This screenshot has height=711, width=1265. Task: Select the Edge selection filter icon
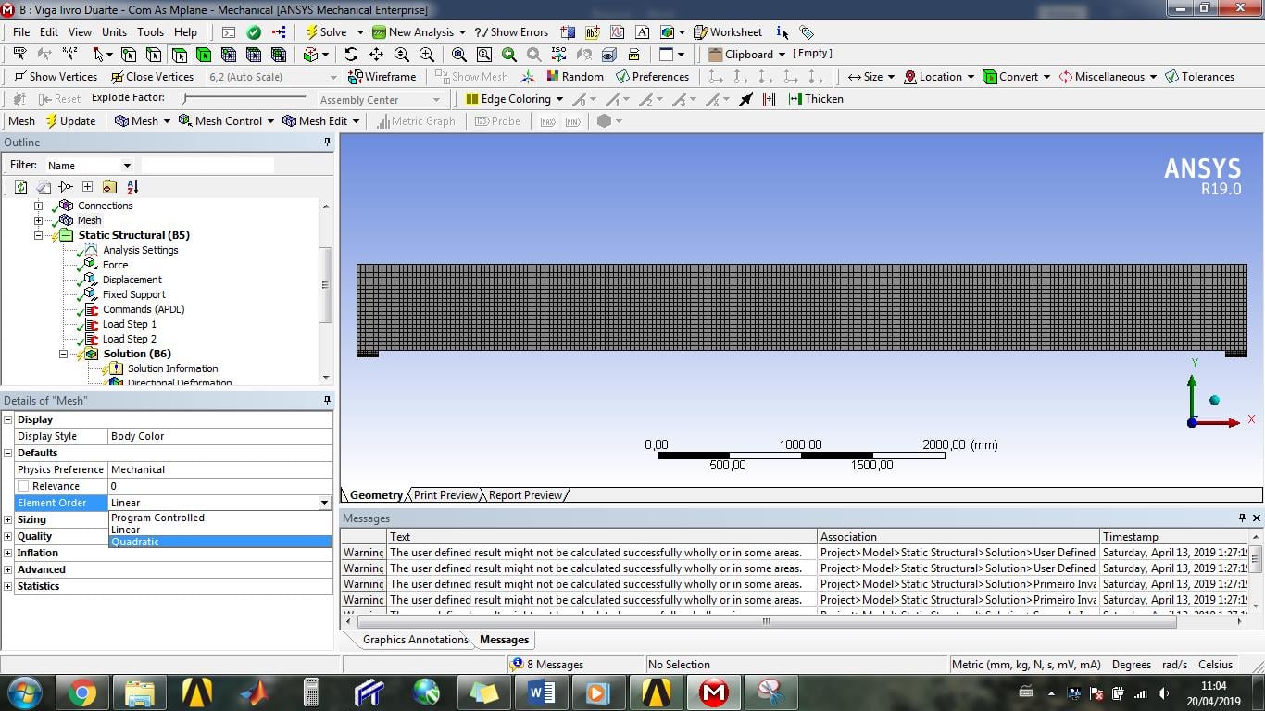point(154,55)
